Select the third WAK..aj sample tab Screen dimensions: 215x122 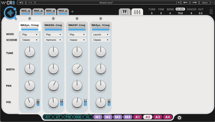click(x=50, y=11)
